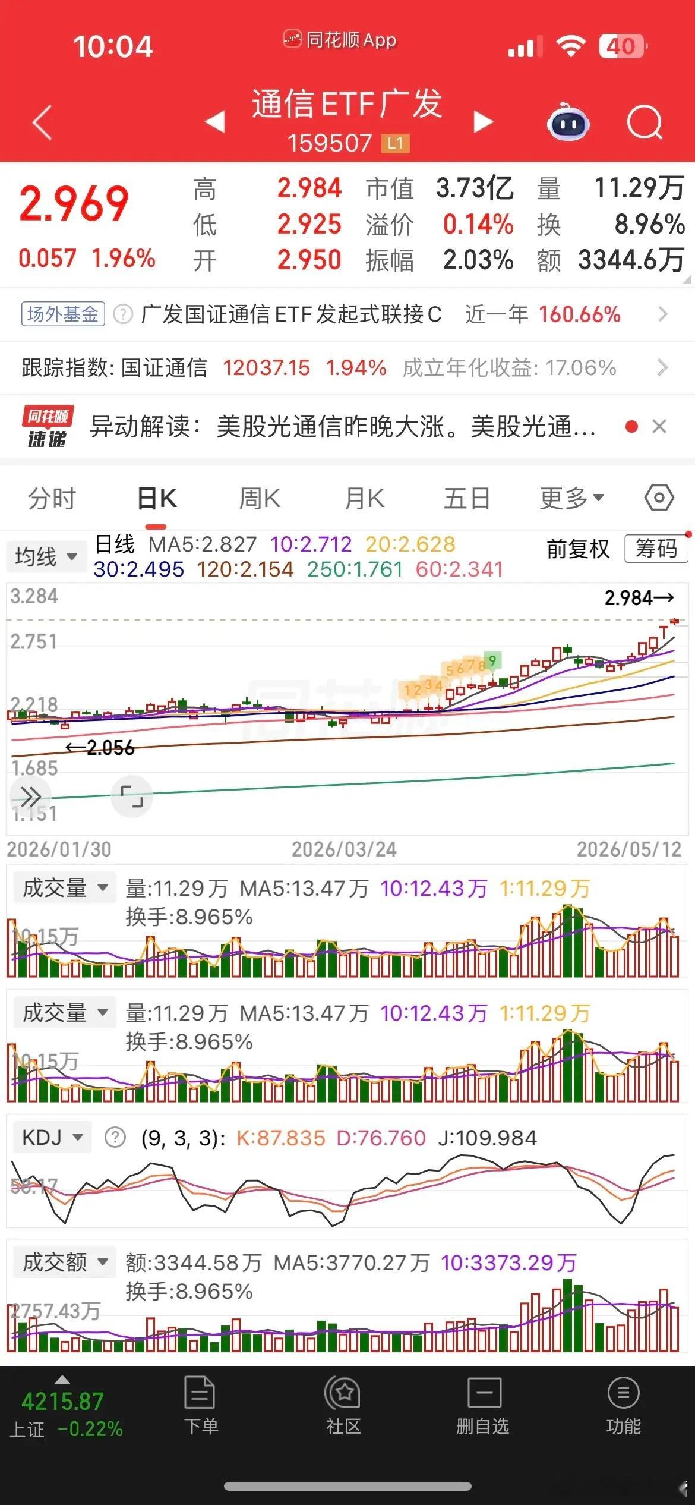Open 国证通信 tracking index link
Viewport: 695px width, 1505px height.
[x=164, y=367]
